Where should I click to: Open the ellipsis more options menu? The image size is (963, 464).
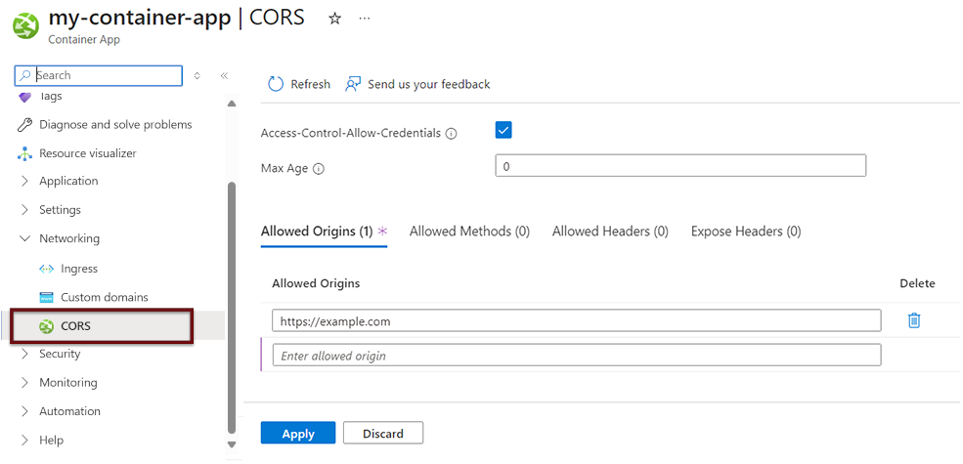click(365, 19)
